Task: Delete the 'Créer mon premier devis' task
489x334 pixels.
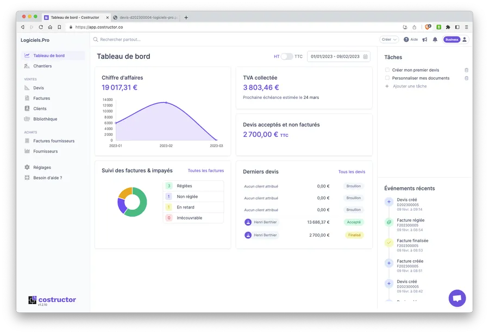Action: [466, 70]
